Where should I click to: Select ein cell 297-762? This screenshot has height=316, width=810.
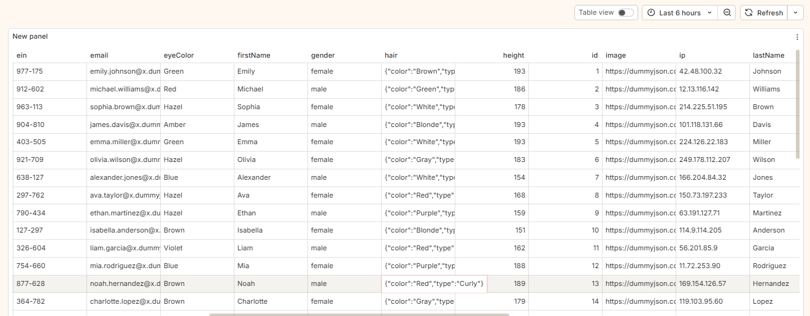[50, 196]
